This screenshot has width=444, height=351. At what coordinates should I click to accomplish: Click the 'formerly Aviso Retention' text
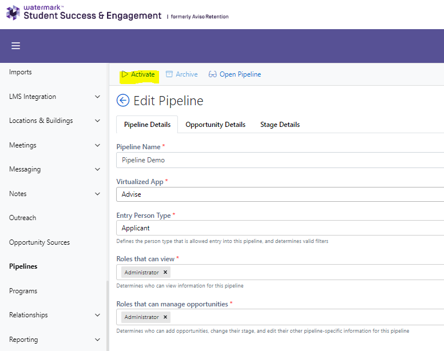coord(200,17)
